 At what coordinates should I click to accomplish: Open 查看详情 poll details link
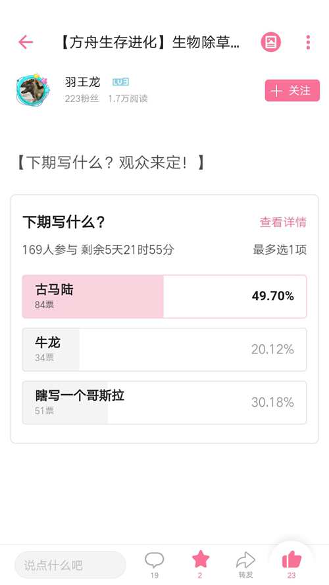pos(283,222)
